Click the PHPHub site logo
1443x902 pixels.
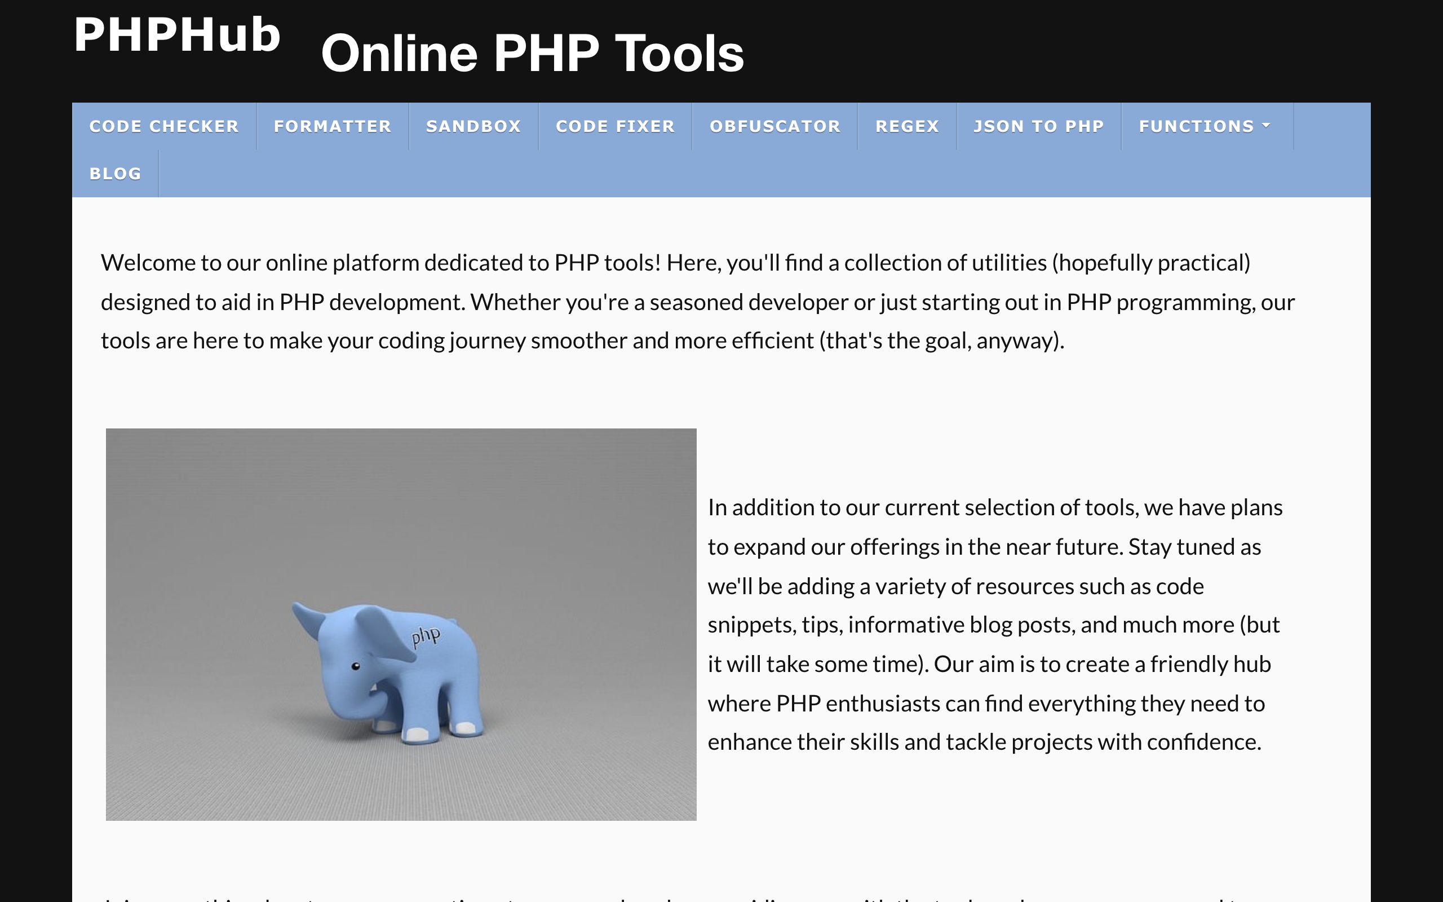pos(177,34)
